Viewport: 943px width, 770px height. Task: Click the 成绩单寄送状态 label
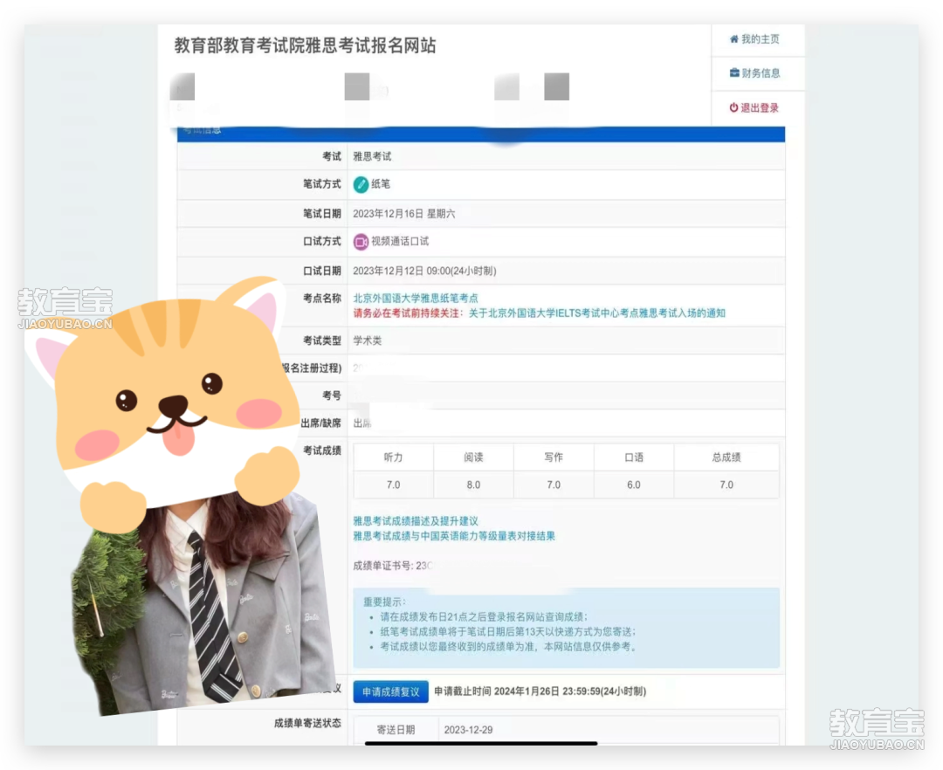pyautogui.click(x=308, y=723)
